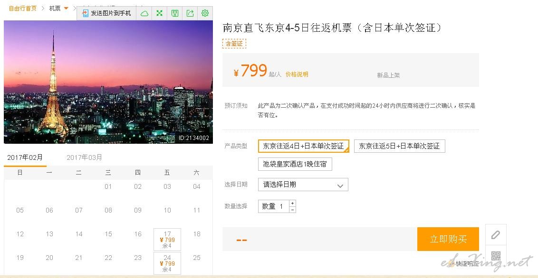Viewport: 538px width, 278px height.
Task: Click calendar date 19
Action: 20,258
